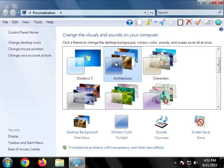Open the volume speaker tray icon
This screenshot has height=168, width=224.
(x=195, y=163)
